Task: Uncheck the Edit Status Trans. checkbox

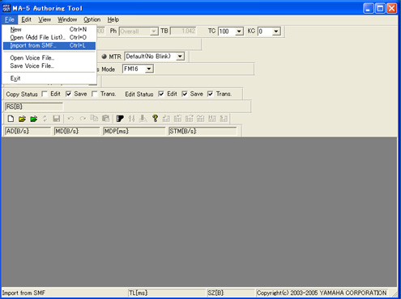Action: (x=210, y=94)
